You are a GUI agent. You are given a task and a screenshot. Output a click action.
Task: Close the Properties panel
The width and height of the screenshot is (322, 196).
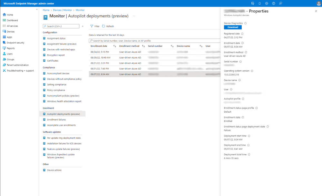pos(316,11)
